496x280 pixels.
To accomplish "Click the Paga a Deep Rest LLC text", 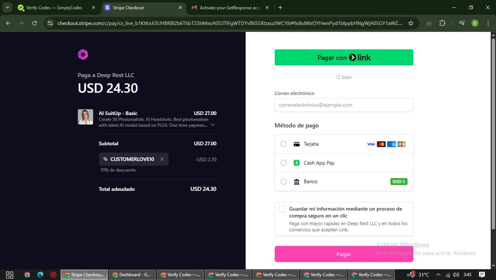I will [x=106, y=75].
